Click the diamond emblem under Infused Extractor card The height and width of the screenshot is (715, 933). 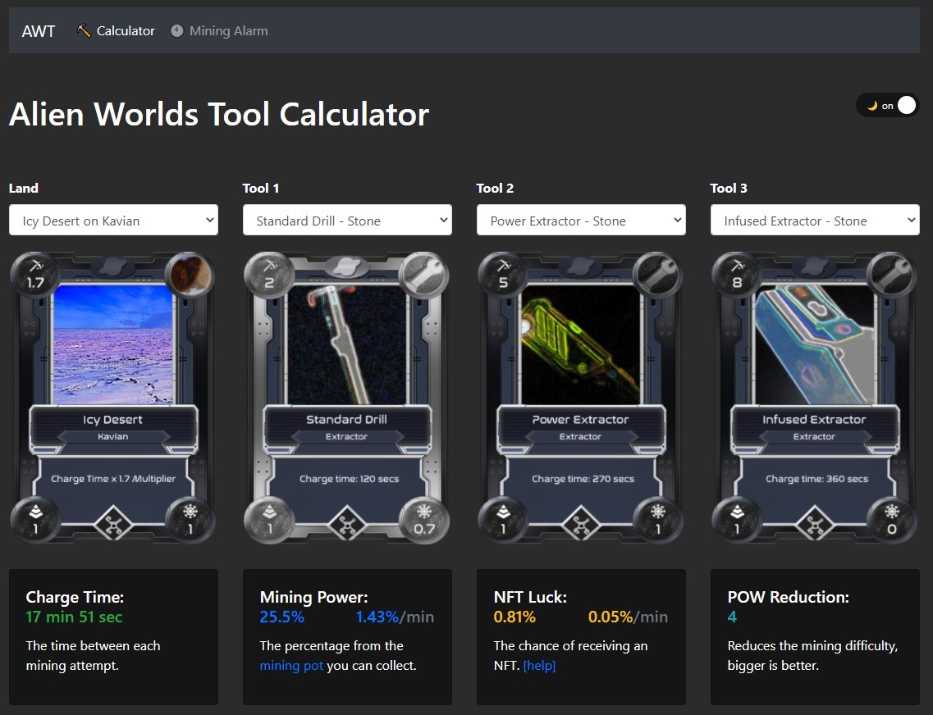[815, 524]
